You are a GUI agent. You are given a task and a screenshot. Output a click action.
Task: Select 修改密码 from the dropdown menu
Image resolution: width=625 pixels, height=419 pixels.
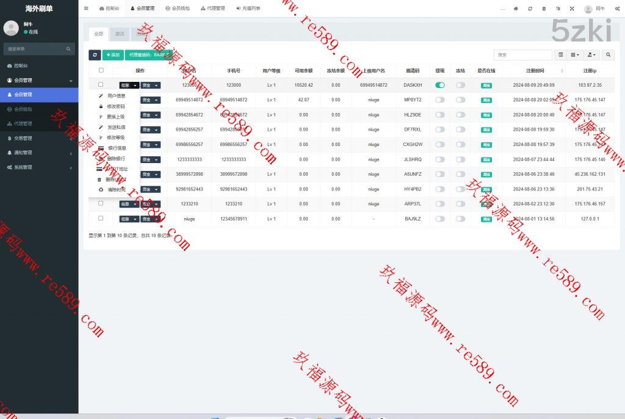(115, 106)
